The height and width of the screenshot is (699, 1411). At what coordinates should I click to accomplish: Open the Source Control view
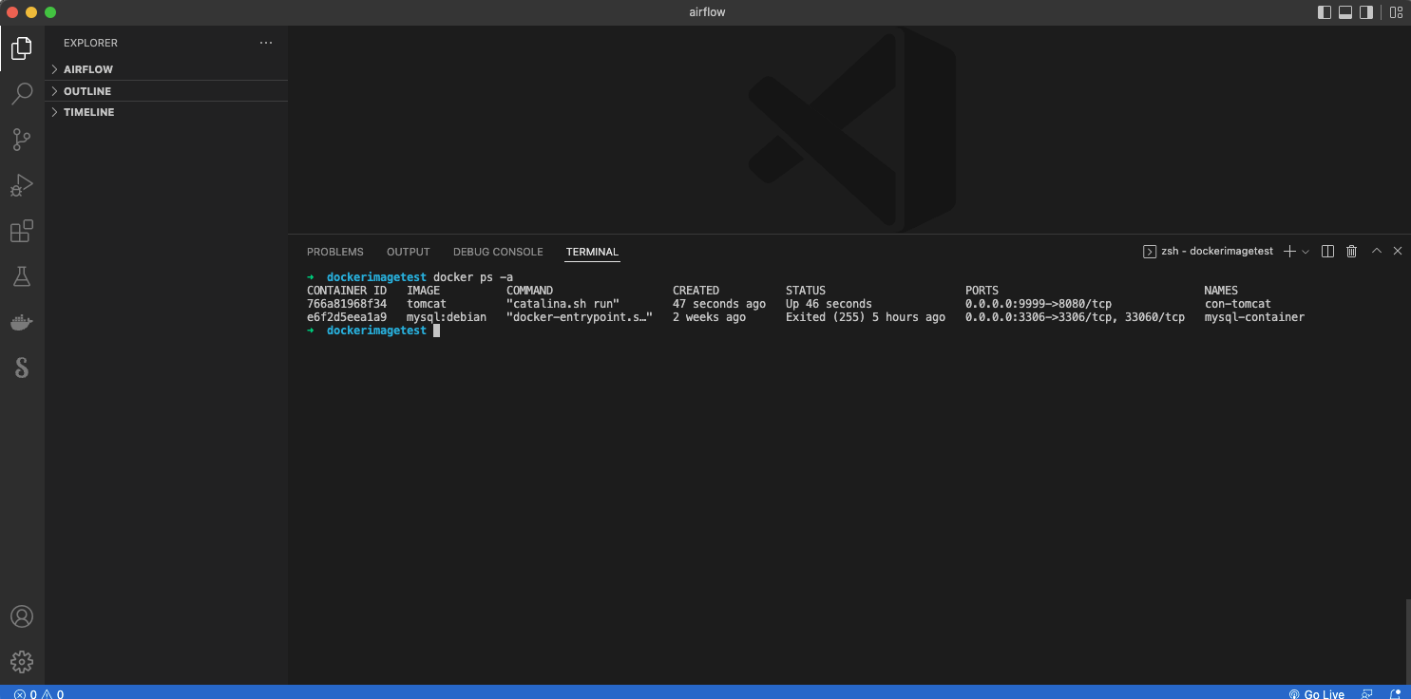[x=22, y=140]
